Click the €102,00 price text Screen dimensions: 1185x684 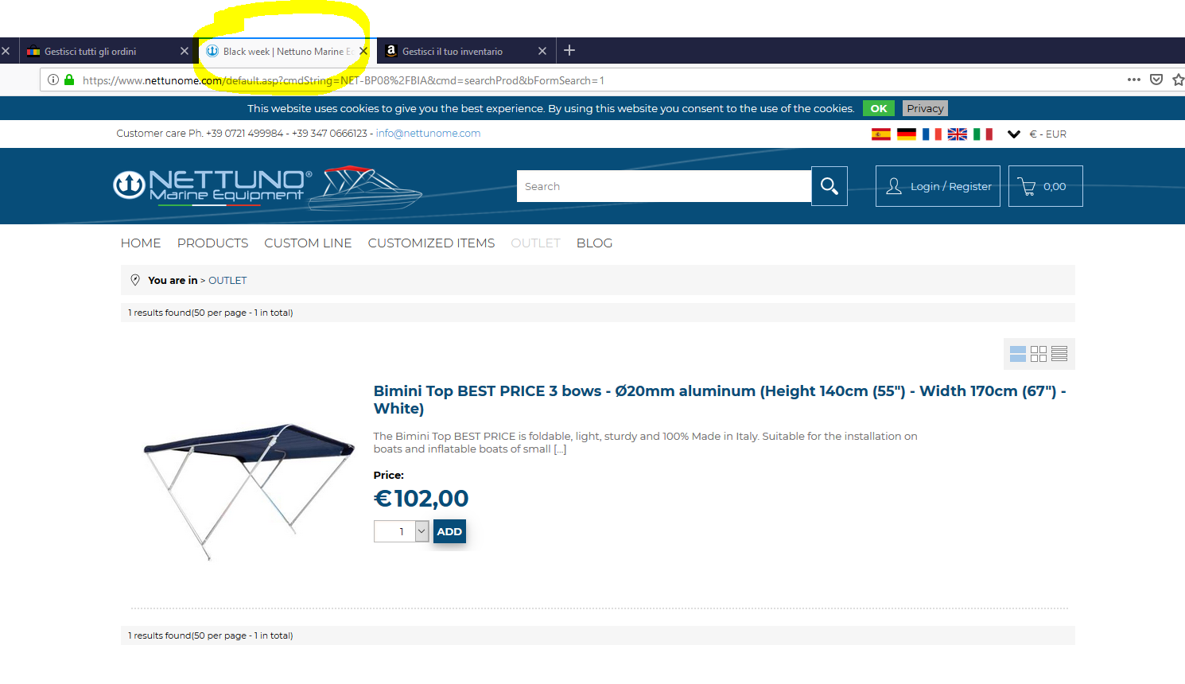(x=421, y=499)
